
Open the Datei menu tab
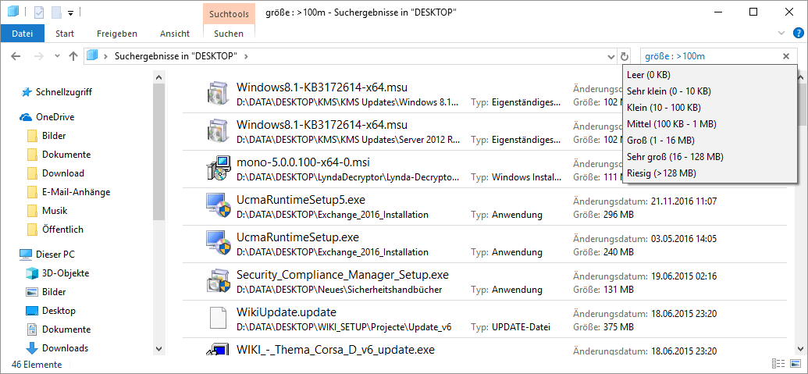(x=23, y=34)
